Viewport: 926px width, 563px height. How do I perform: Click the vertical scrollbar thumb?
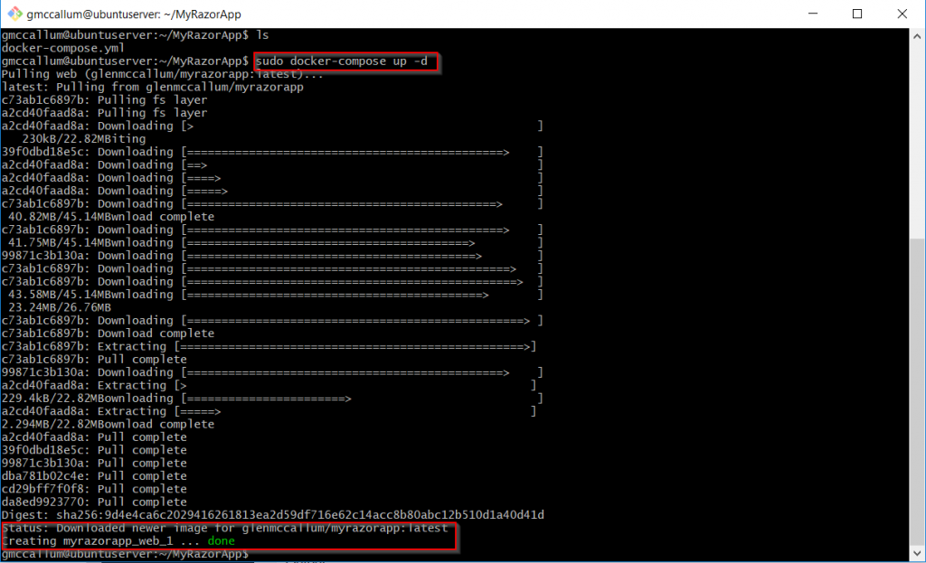point(917,392)
